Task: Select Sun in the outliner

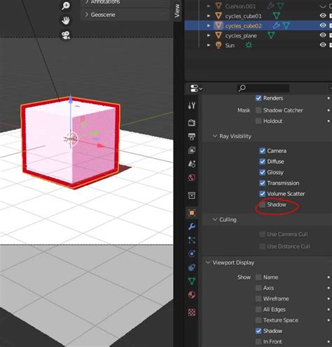Action: point(230,45)
